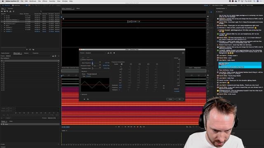Click the Base Frequency slider handle
Screen dimensions: 264x148
[x=92, y=63]
